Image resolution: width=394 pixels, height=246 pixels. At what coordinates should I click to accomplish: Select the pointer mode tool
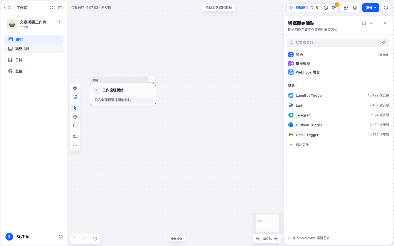click(x=75, y=108)
